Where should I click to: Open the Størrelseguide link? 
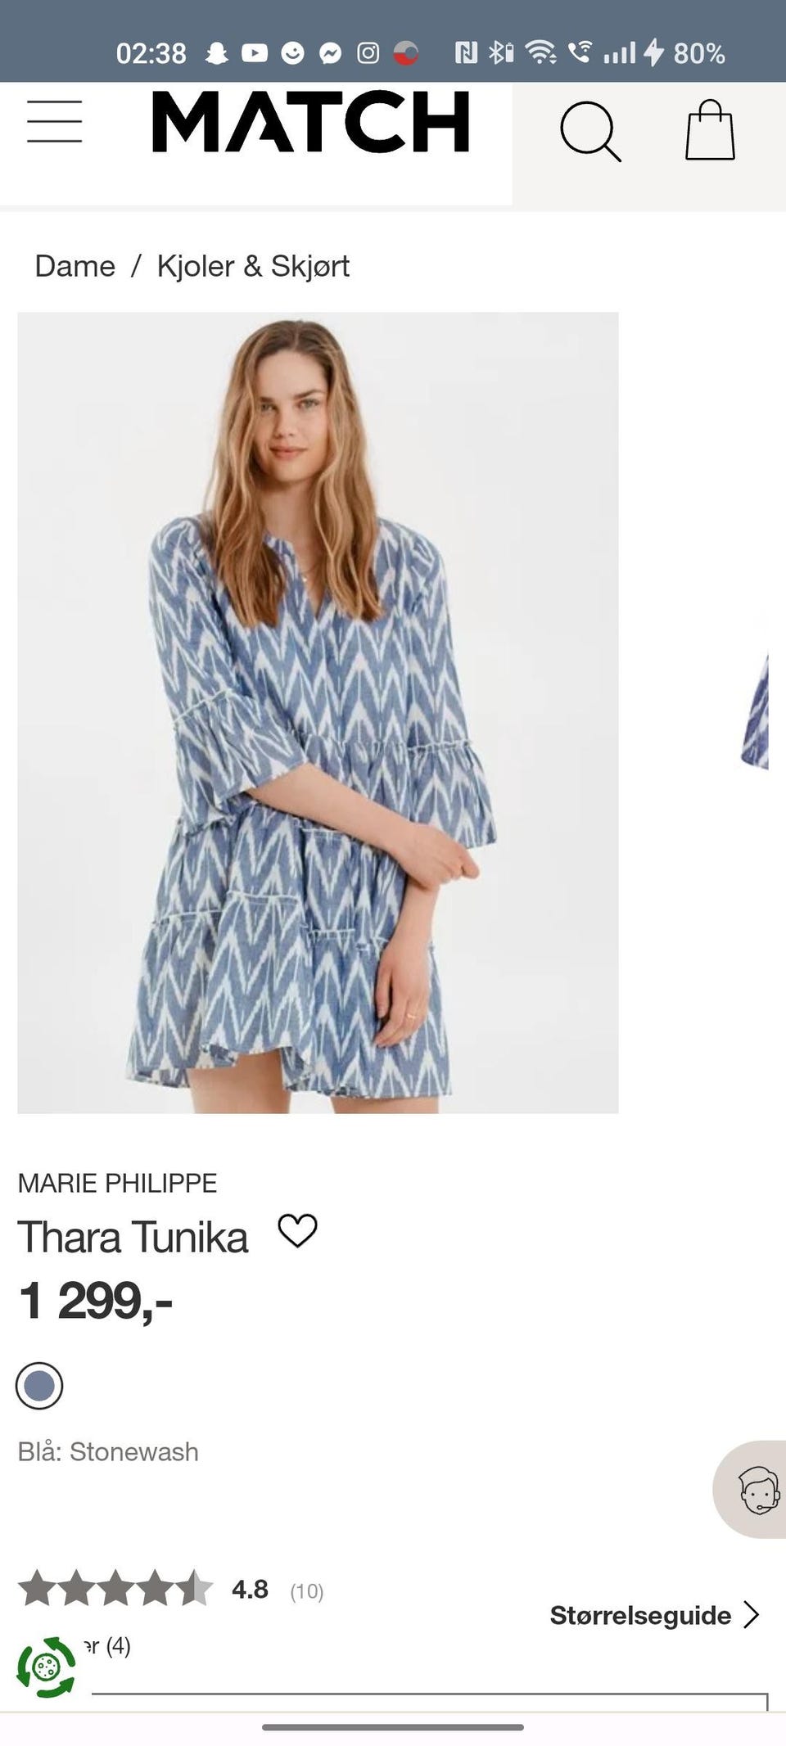click(640, 1615)
